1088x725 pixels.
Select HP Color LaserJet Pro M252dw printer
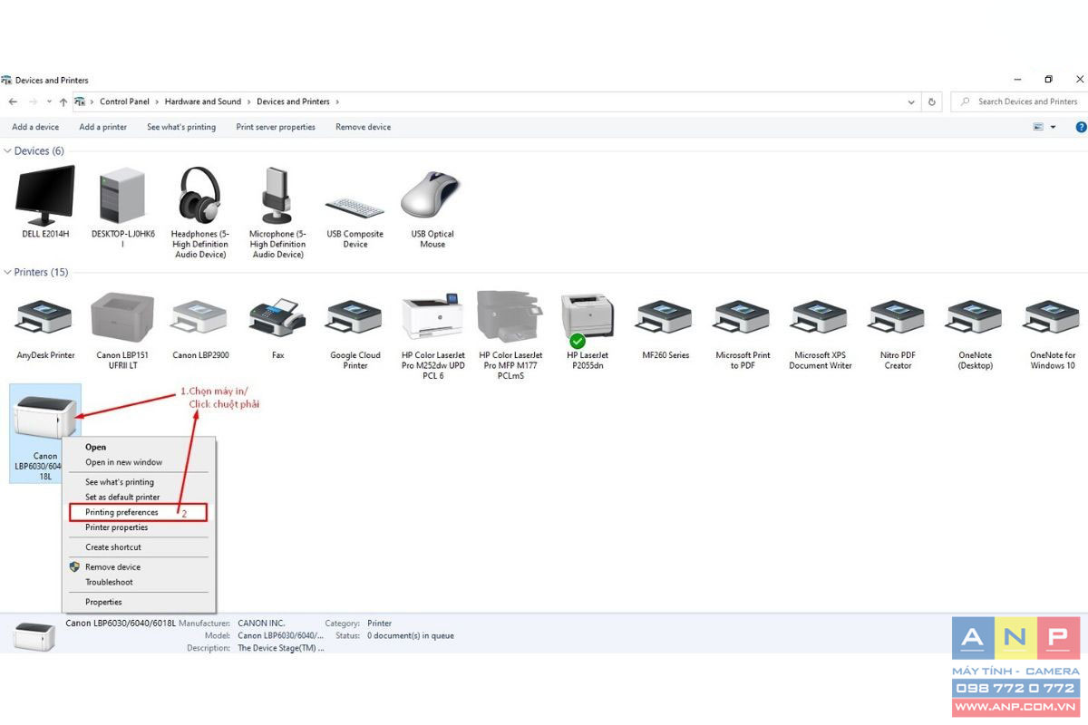point(433,335)
